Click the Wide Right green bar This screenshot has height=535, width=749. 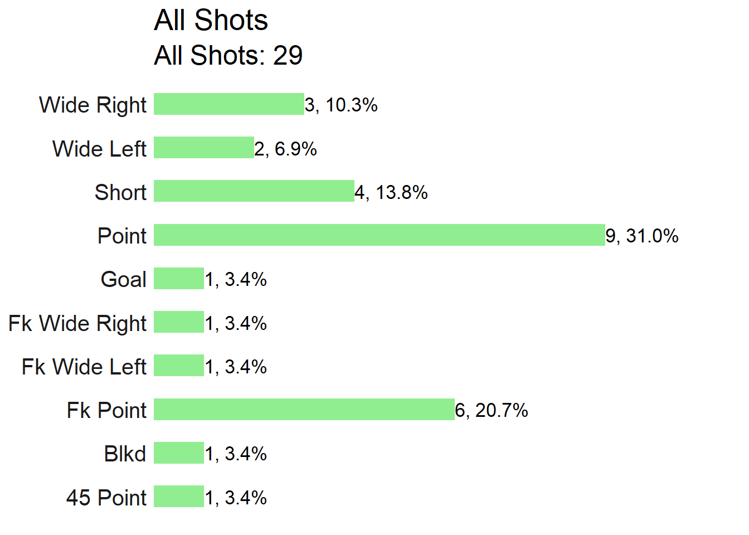(x=229, y=104)
